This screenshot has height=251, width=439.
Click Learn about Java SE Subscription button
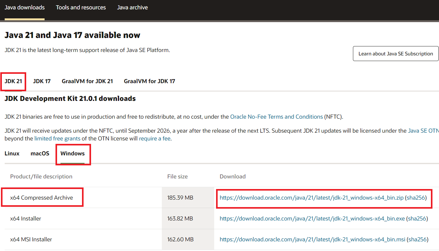pos(396,54)
